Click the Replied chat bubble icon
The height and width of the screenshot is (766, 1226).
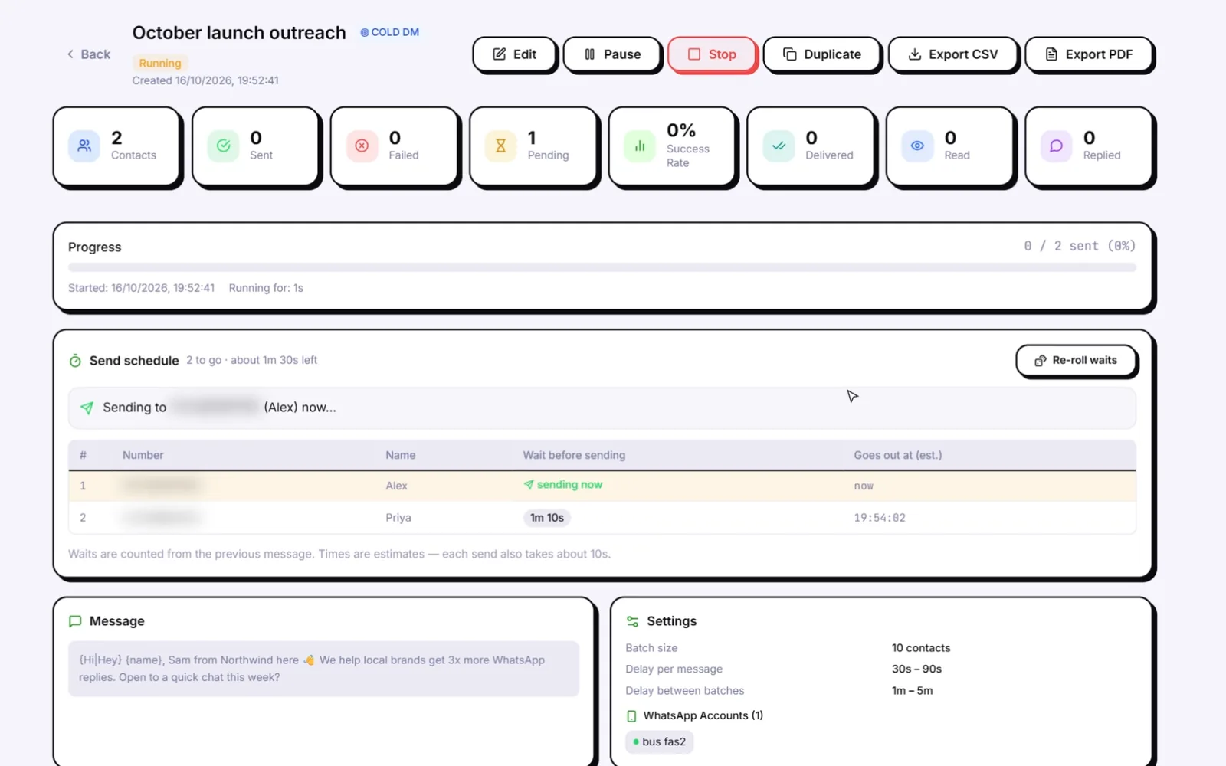tap(1056, 146)
